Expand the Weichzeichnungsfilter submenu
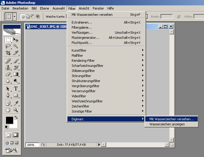Viewport: 204px width, 157px height. click(106, 101)
